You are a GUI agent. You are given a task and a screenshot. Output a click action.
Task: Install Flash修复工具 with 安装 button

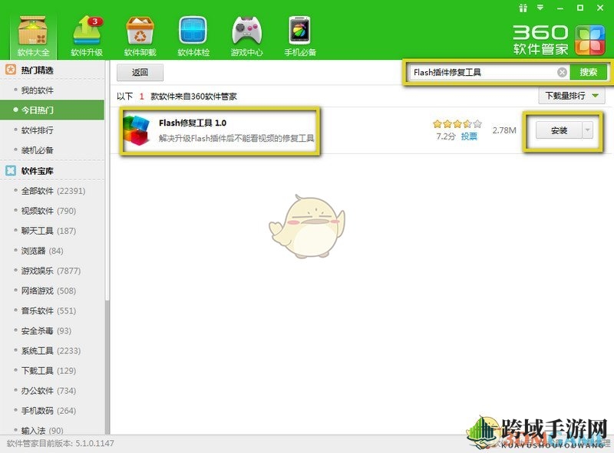(559, 130)
